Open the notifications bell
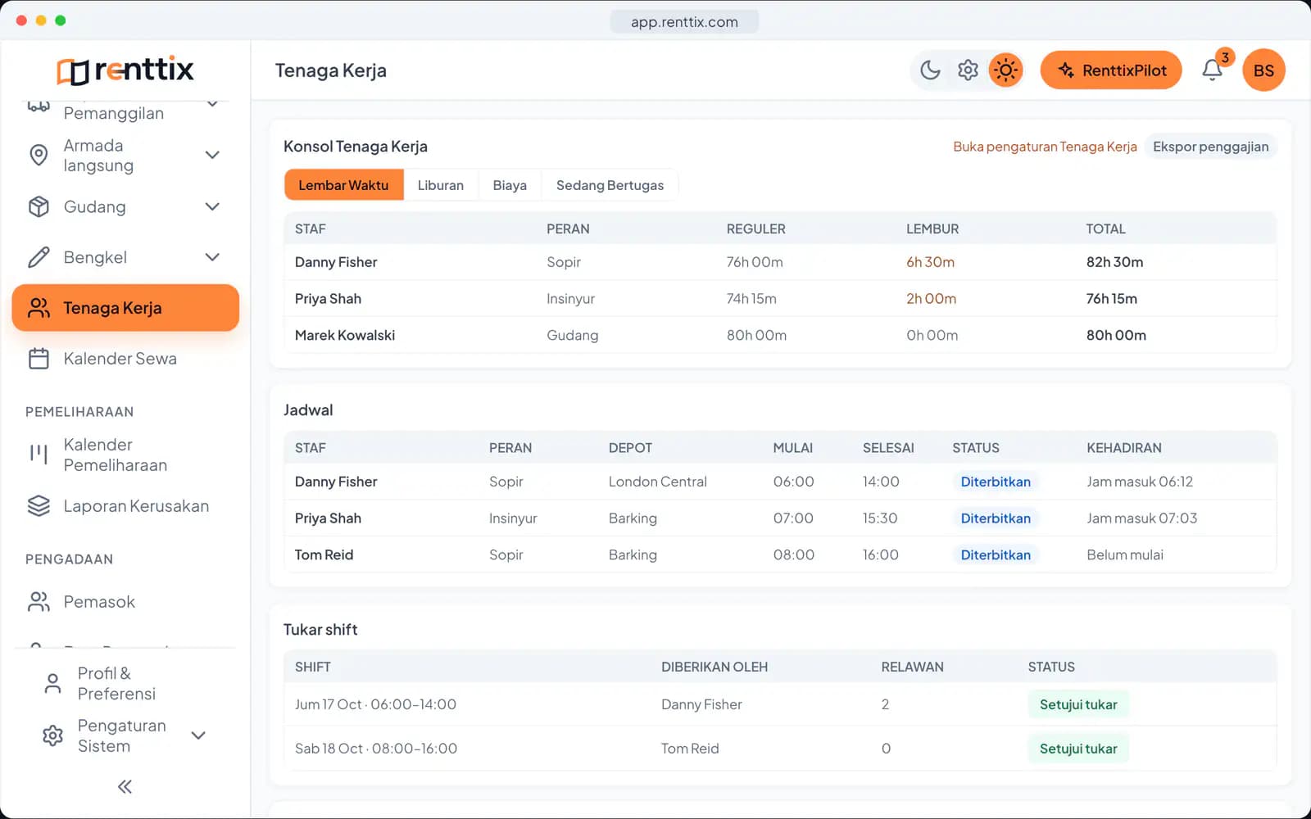Image resolution: width=1311 pixels, height=819 pixels. pos(1213,70)
